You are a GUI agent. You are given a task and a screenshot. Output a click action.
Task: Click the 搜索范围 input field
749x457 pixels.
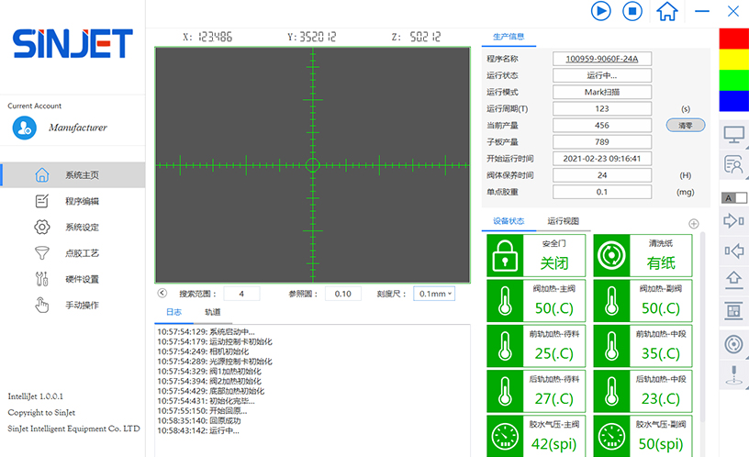coord(241,294)
